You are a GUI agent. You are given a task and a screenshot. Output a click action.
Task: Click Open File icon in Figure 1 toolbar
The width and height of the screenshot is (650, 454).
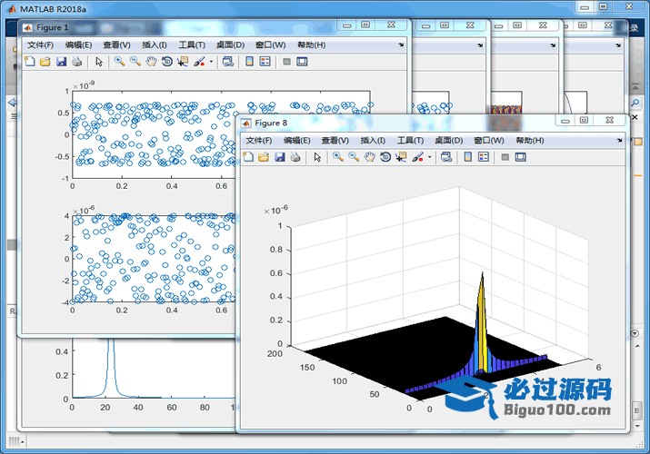coord(45,62)
